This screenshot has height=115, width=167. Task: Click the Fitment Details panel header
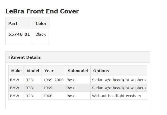25,57
